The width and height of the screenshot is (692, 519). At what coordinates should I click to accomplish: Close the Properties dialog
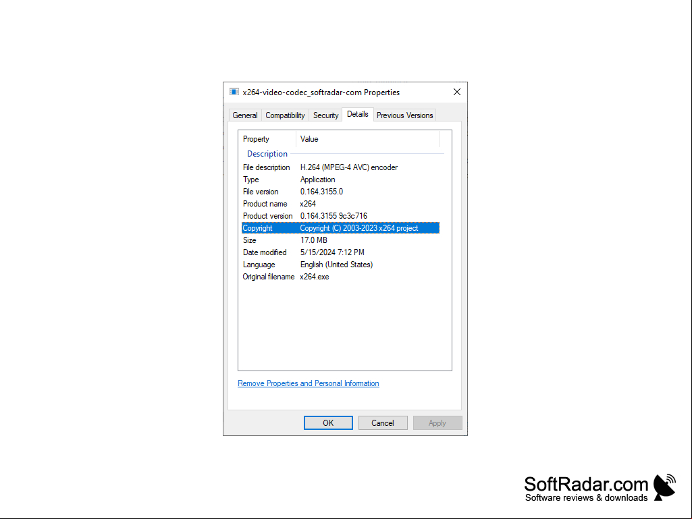[x=457, y=92]
